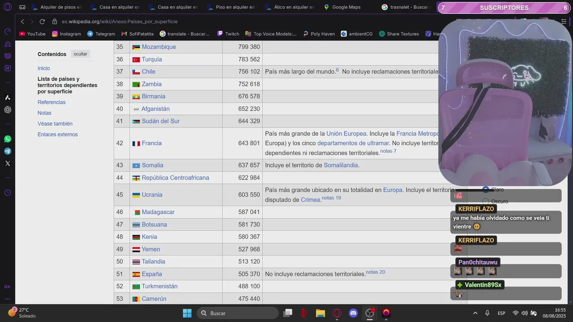Open the volume control in the system tray

coord(524,313)
